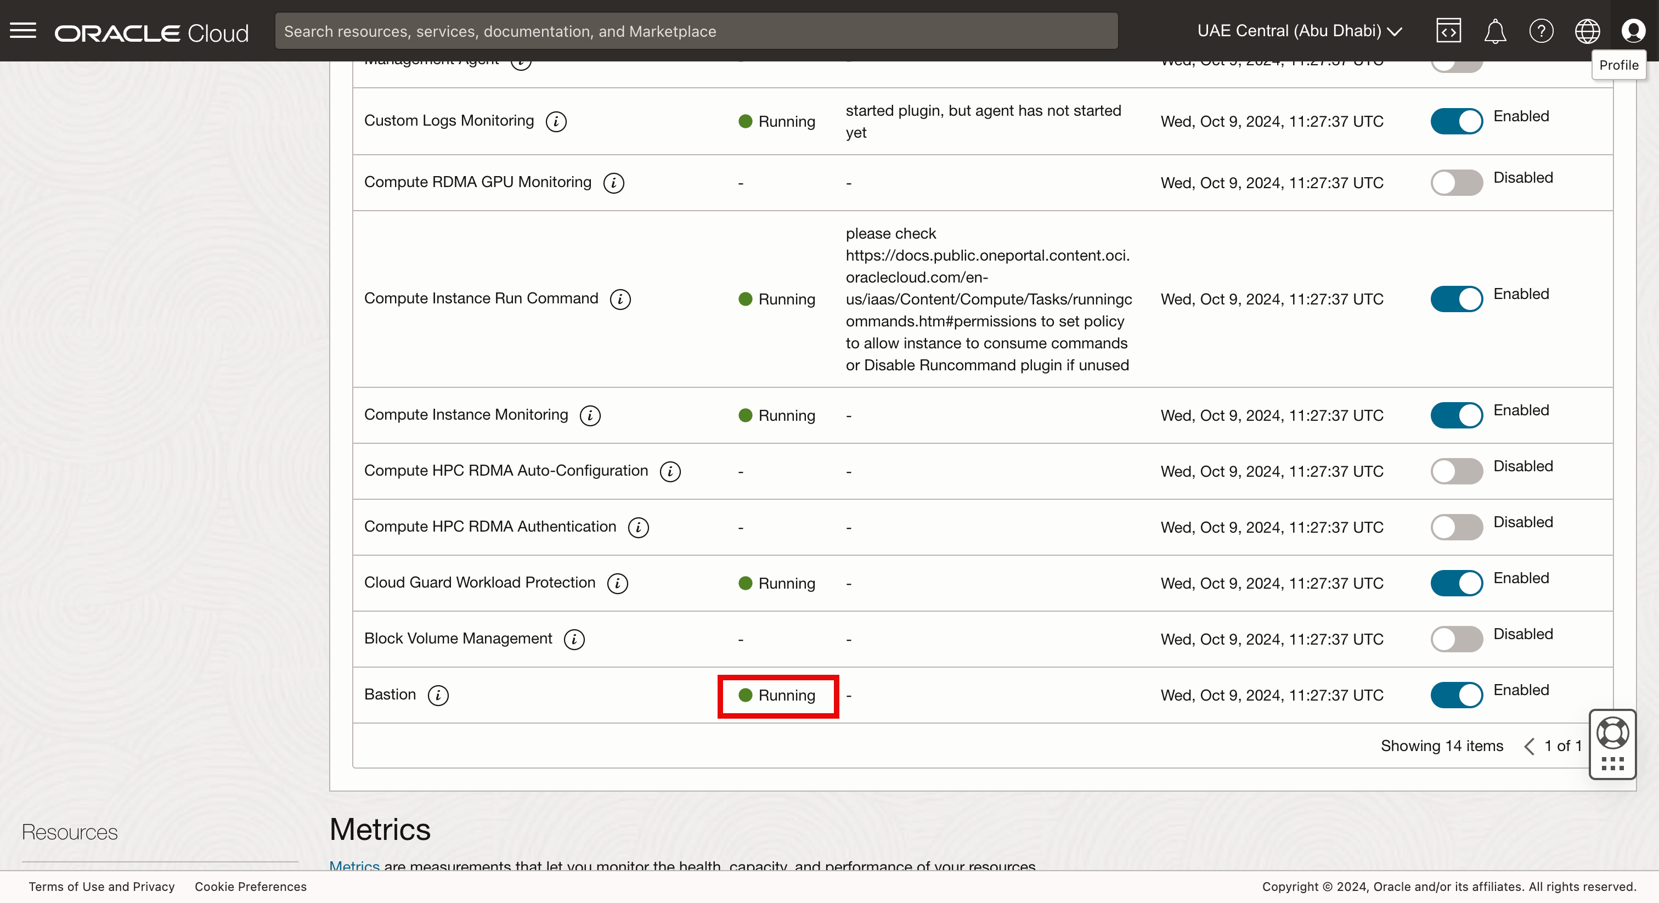Enable Block Volume Management toggle
Viewport: 1659px width, 903px height.
[1456, 639]
